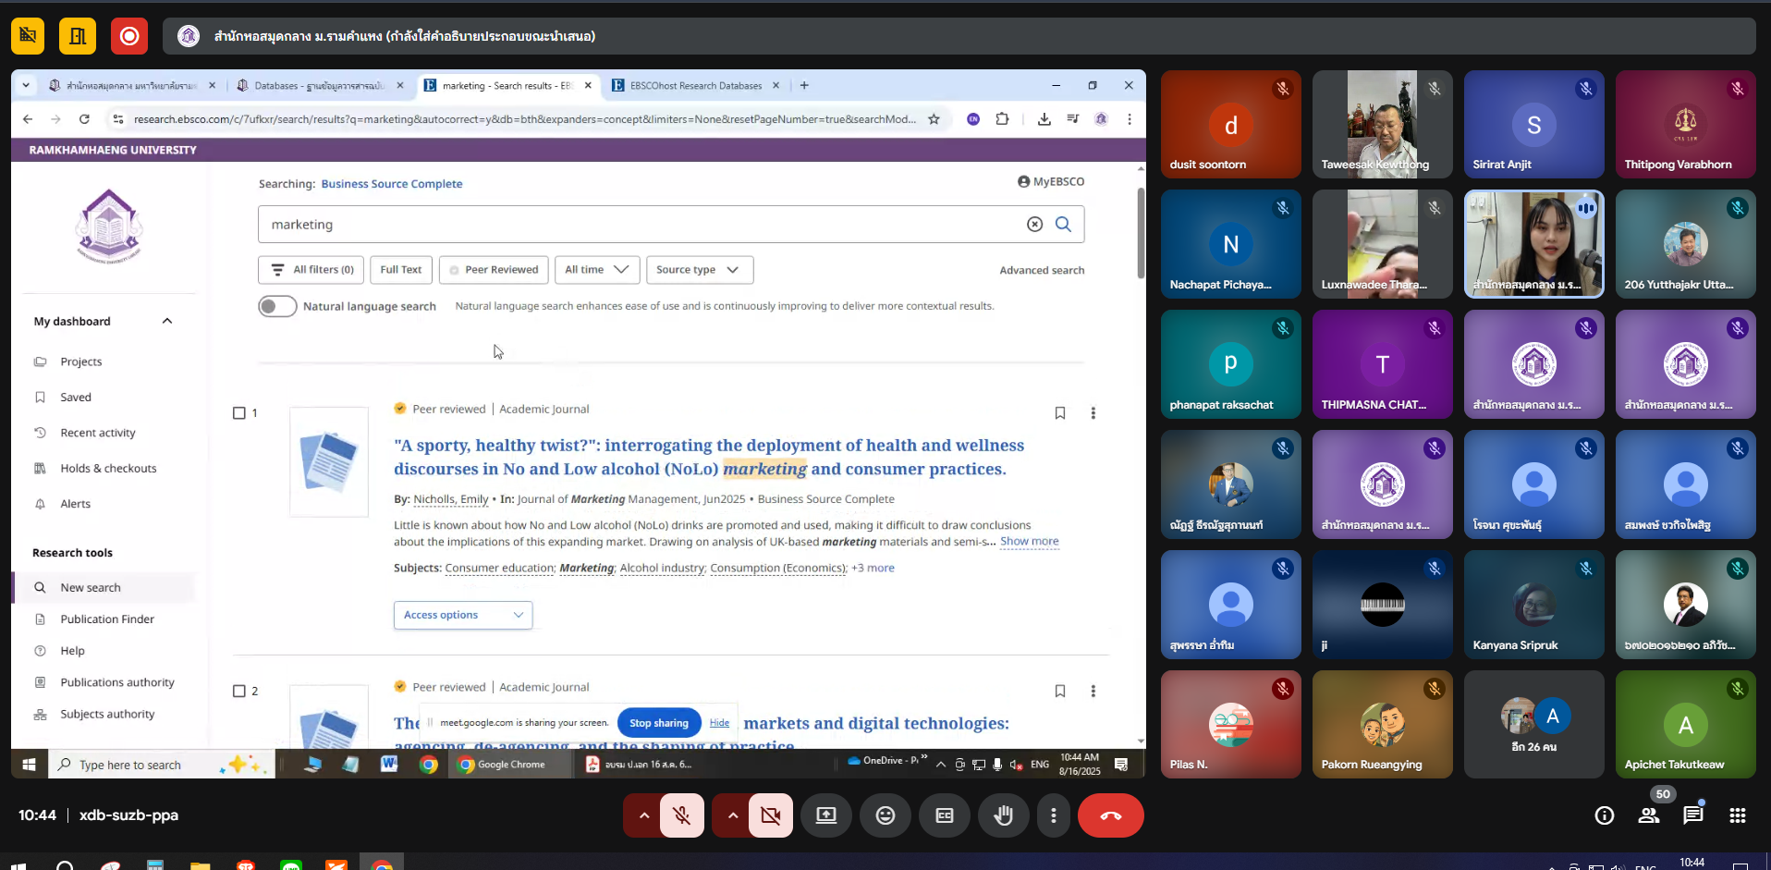Click the +3 more subjects link
The image size is (1771, 870).
pyautogui.click(x=873, y=568)
